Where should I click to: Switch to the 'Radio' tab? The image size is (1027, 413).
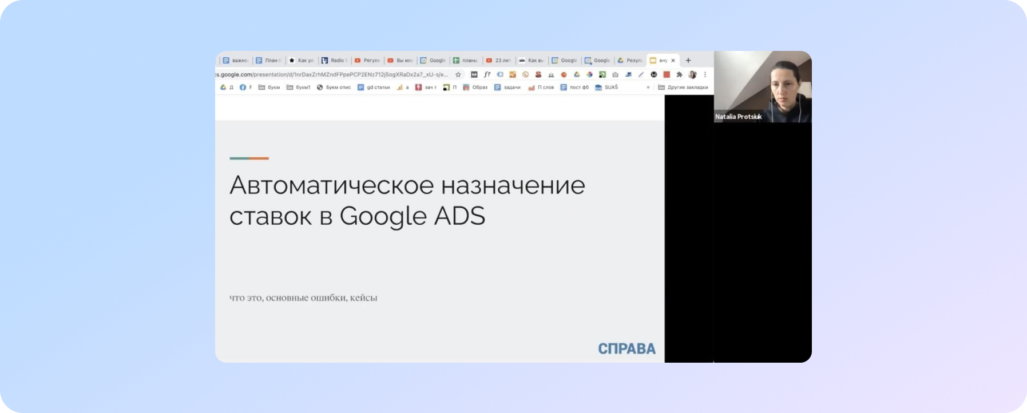coord(335,60)
